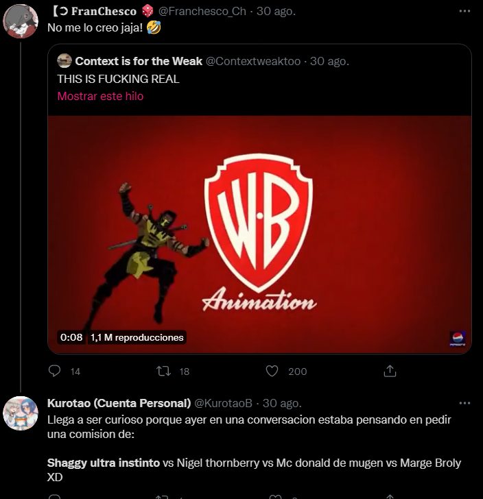Click the Context is for the Weak avatar
The width and height of the screenshot is (483, 499).
tap(64, 61)
